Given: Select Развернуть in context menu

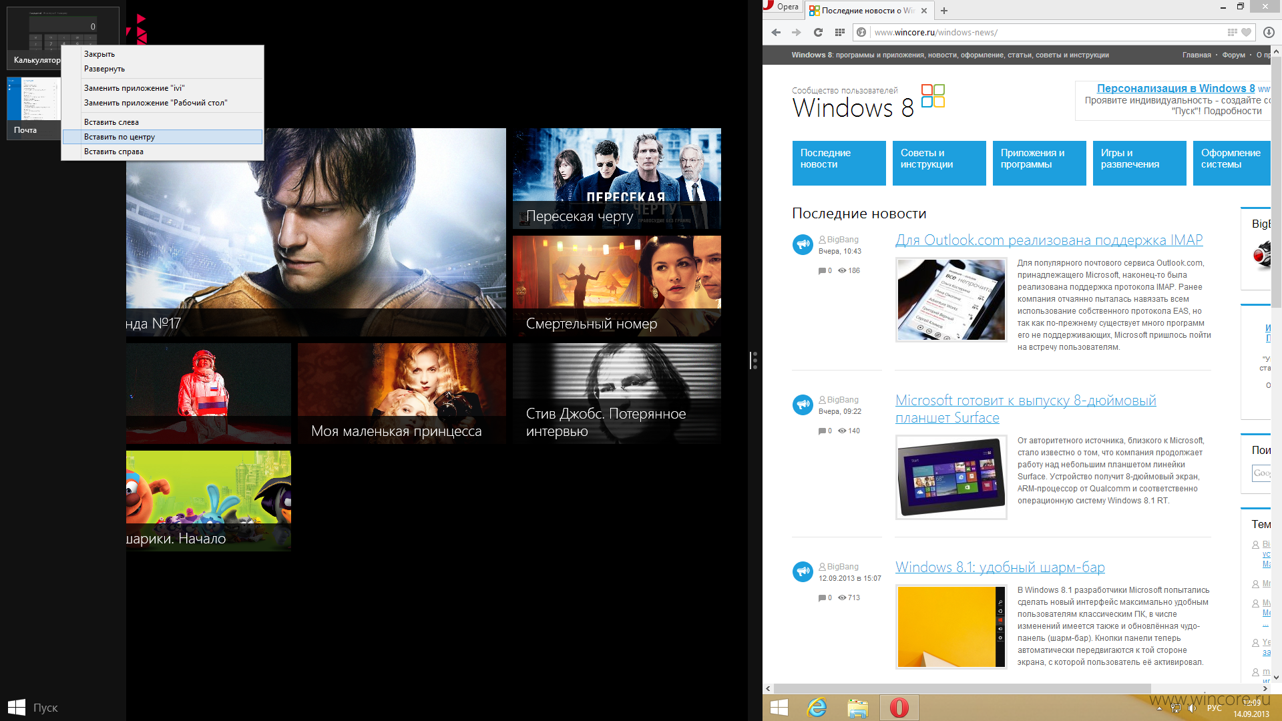Looking at the screenshot, I should point(162,69).
